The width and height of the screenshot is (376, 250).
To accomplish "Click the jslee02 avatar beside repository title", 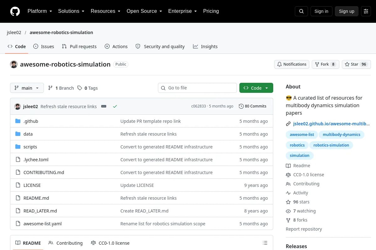I will pos(14,64).
